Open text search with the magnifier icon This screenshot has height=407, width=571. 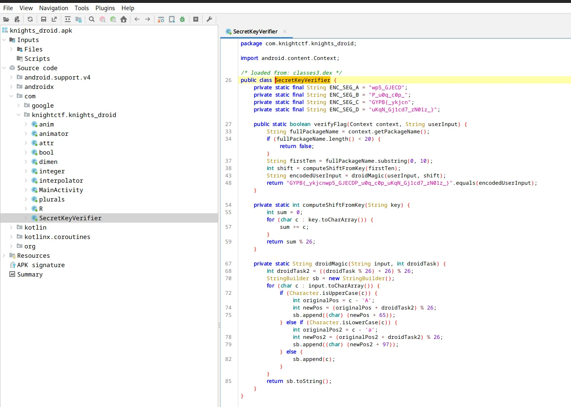click(x=92, y=19)
